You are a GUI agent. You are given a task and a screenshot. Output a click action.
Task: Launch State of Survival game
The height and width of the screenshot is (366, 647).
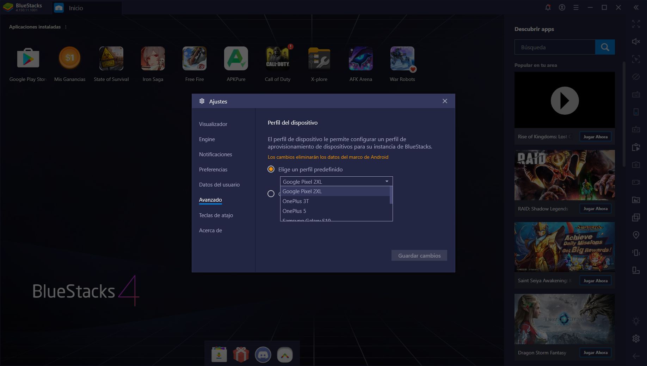pos(111,58)
